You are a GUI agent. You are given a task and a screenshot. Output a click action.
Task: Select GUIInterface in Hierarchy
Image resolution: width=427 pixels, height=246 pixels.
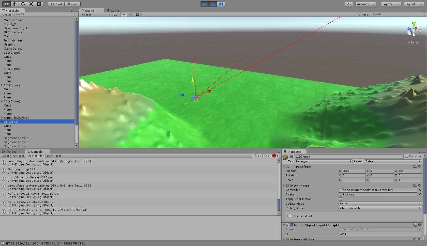(x=13, y=32)
